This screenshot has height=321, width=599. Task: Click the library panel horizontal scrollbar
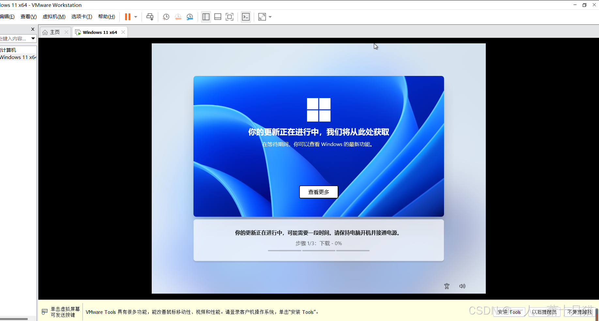coord(14,319)
